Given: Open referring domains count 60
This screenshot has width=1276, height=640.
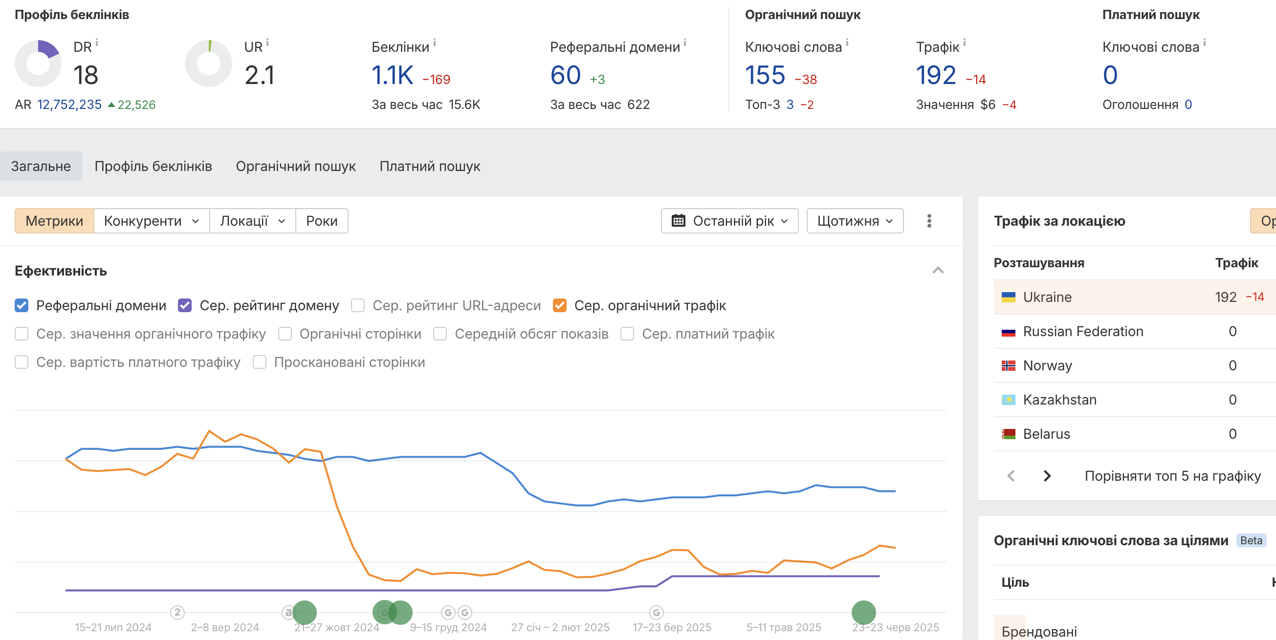Looking at the screenshot, I should (565, 75).
